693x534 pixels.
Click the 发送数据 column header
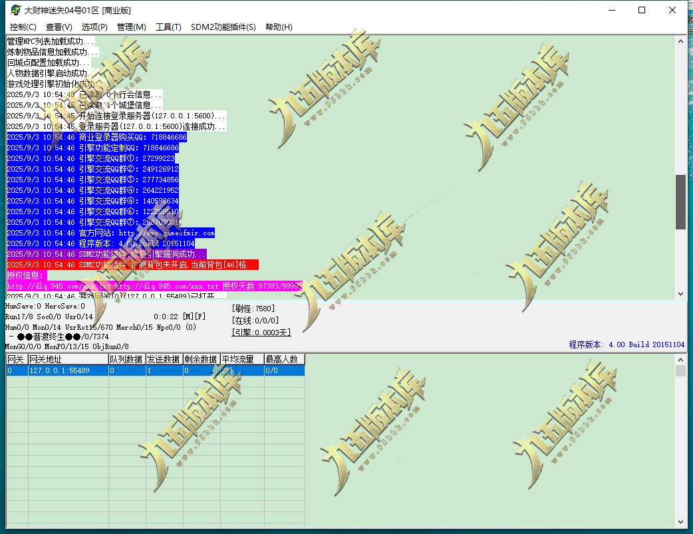pyautogui.click(x=164, y=359)
